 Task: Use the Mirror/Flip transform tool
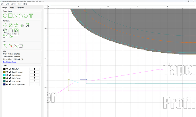click(22, 25)
